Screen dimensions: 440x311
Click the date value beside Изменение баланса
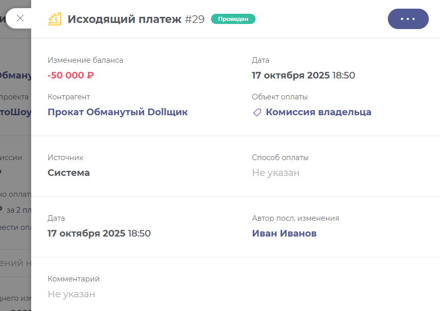pyautogui.click(x=303, y=75)
